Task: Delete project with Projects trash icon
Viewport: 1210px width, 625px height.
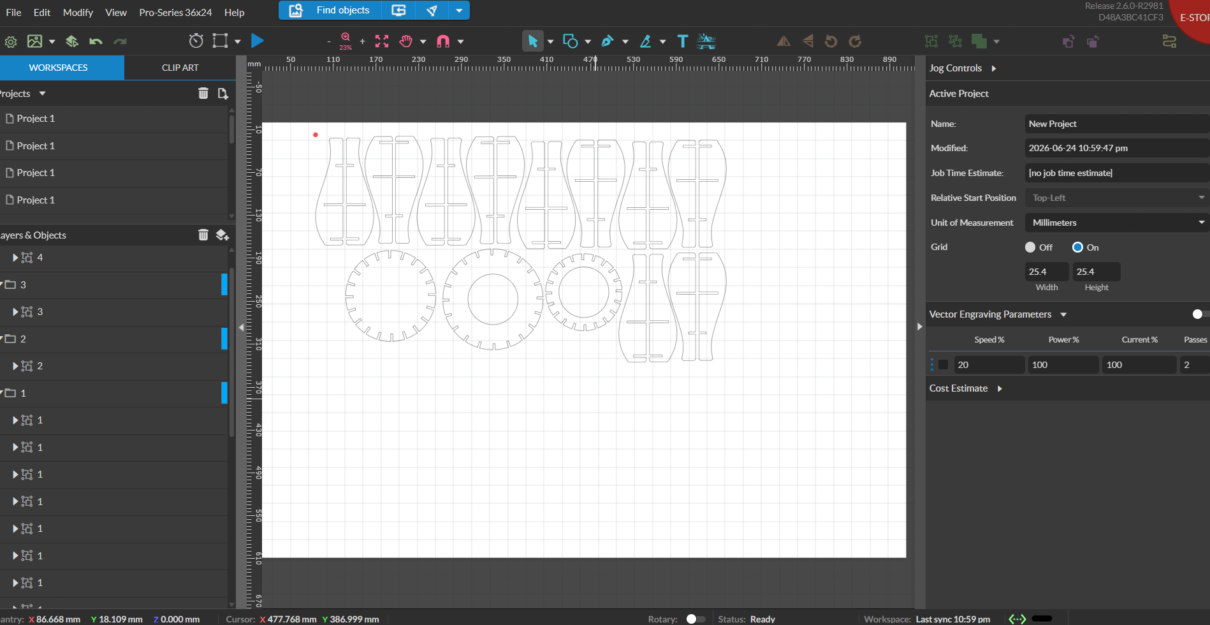Action: tap(203, 94)
